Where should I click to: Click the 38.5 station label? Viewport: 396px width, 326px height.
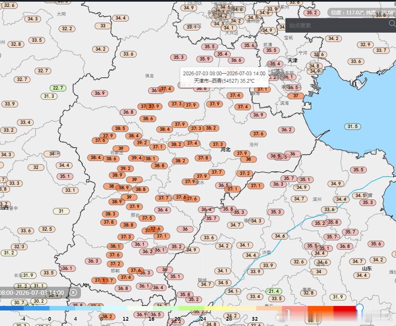120,128
